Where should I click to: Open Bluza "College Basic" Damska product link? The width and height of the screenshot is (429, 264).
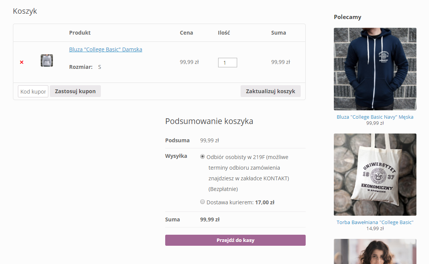105,49
